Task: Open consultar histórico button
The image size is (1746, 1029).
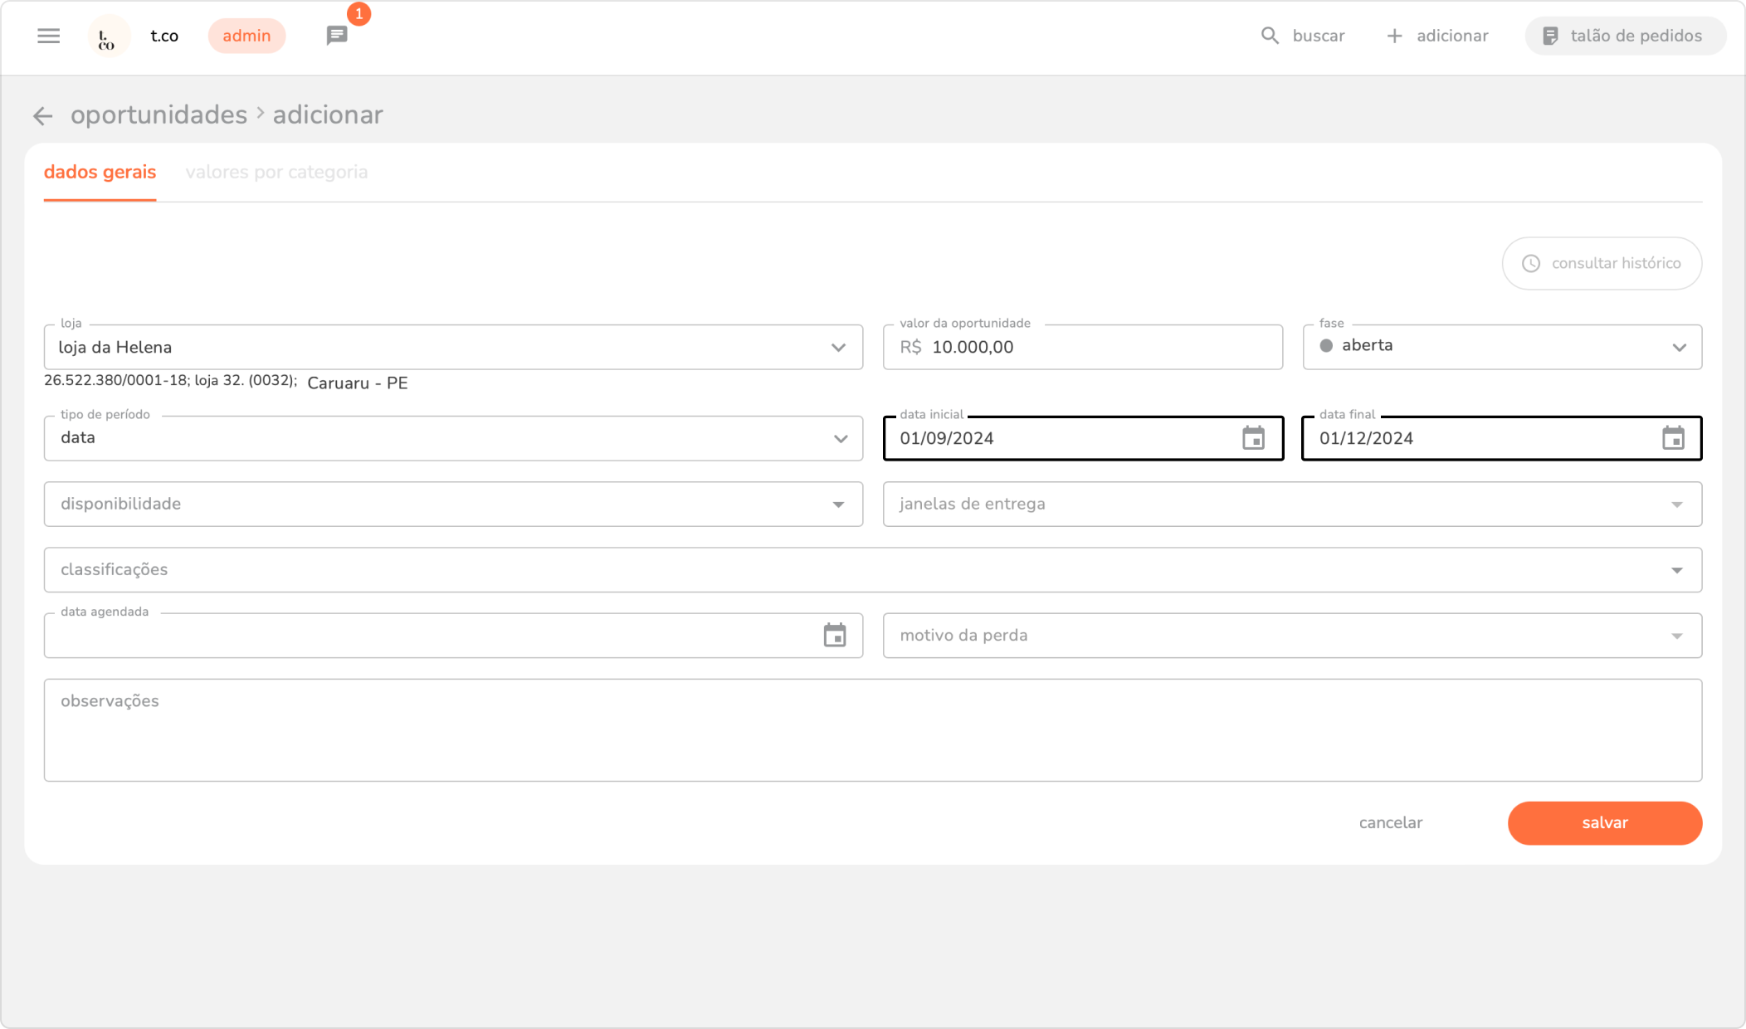Action: [x=1602, y=264]
